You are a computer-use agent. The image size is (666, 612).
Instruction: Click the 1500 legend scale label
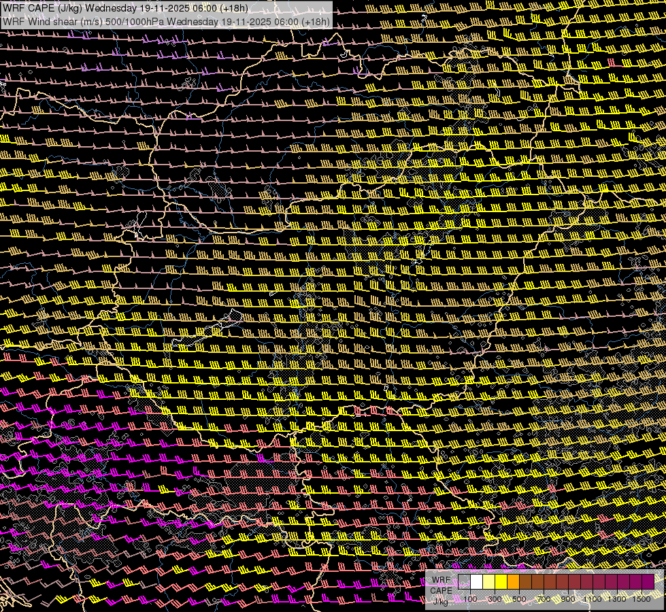tap(642, 599)
